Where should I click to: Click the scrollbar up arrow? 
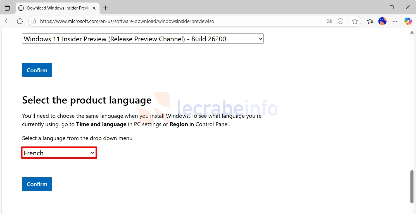pos(412,33)
